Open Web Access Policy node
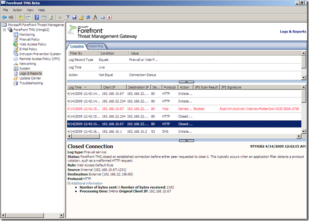This screenshot has width=309, height=221. [x=33, y=44]
